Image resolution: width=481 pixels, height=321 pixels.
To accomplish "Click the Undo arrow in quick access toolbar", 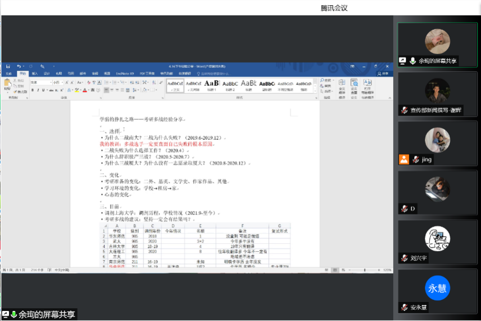I will 18,66.
